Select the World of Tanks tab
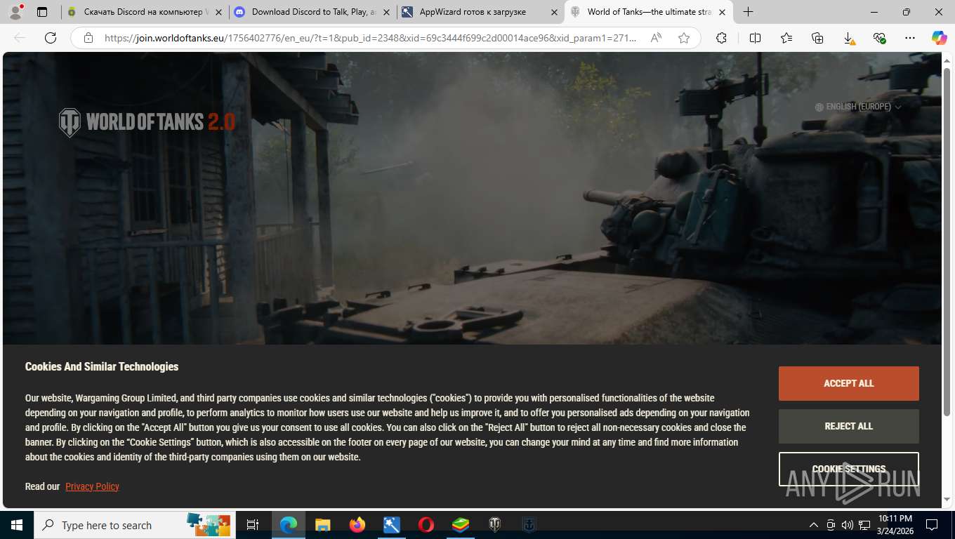 point(649,12)
